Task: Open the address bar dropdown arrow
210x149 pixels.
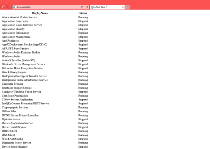Action: tap(84, 7)
